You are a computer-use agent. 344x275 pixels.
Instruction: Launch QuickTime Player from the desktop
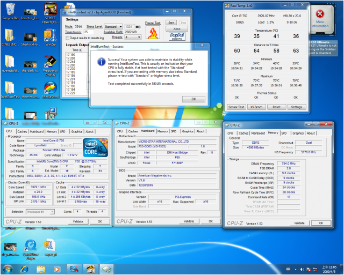tap(31, 249)
